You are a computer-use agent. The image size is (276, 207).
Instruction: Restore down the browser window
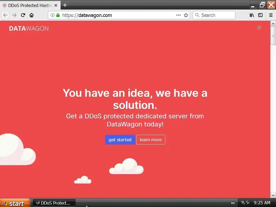point(262,5)
